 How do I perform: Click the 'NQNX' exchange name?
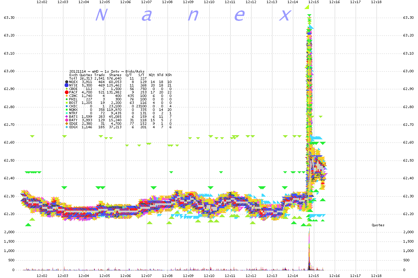[x=73, y=109]
